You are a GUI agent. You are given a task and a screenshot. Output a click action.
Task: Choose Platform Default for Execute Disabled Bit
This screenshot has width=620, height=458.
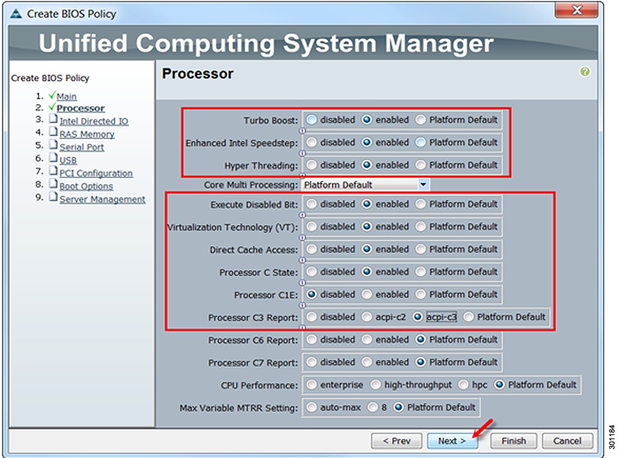point(420,204)
